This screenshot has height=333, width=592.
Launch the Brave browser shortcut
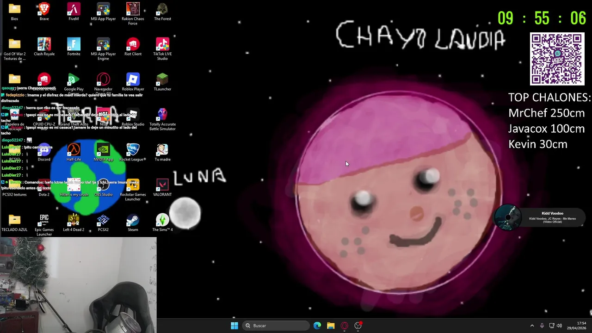tap(44, 12)
